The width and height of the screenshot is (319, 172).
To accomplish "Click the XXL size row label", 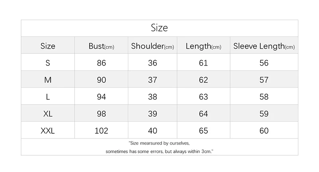I will 48,131.
